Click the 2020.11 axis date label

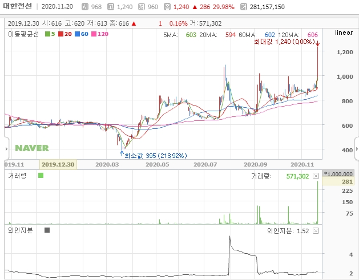point(302,164)
